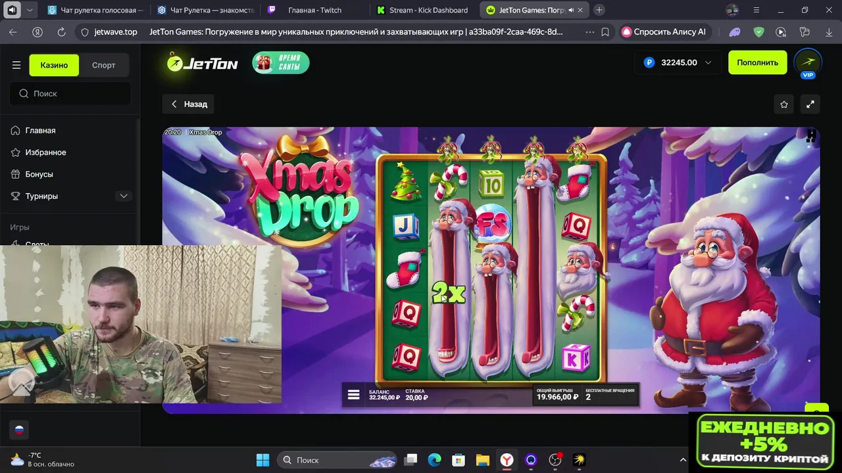The width and height of the screenshot is (842, 473).
Task: Bookmark this page
Action: click(x=605, y=32)
